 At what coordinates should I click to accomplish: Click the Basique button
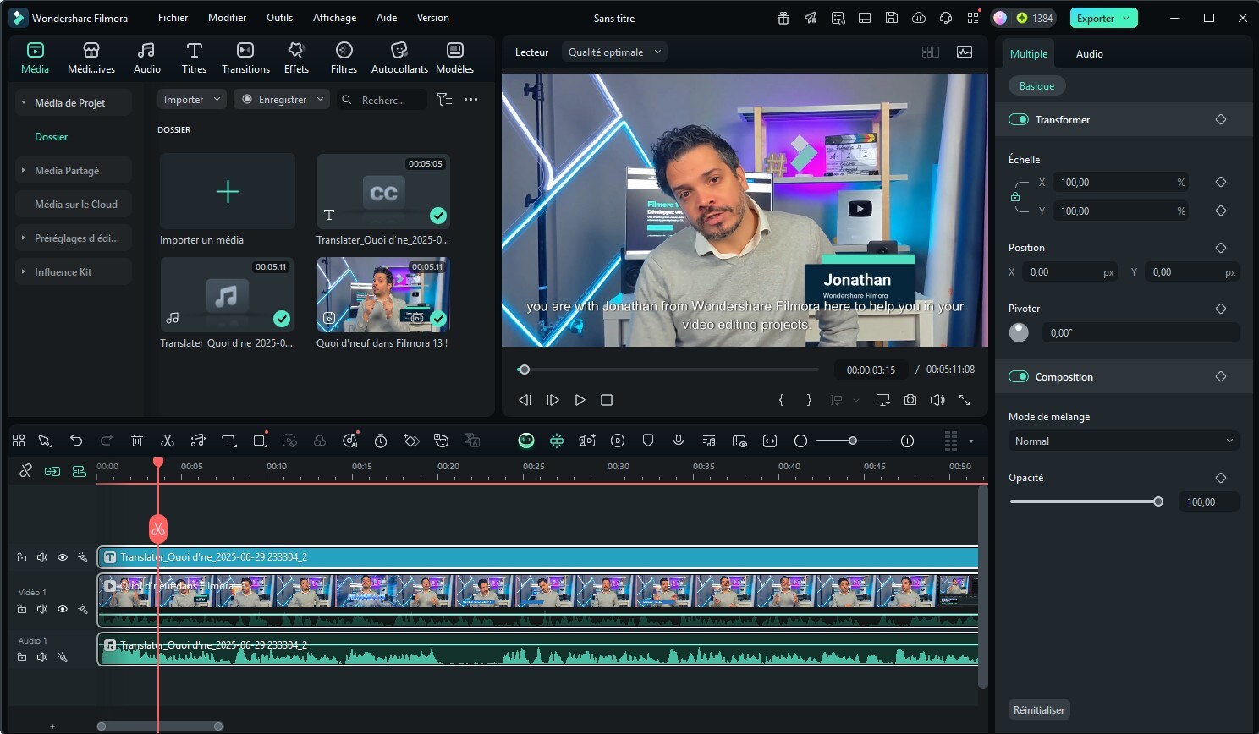tap(1036, 85)
